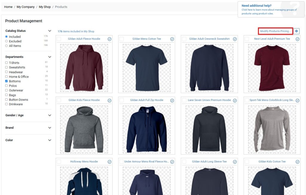
Task: Uncheck the Bottoms department checkbox
Action: (x=7, y=81)
